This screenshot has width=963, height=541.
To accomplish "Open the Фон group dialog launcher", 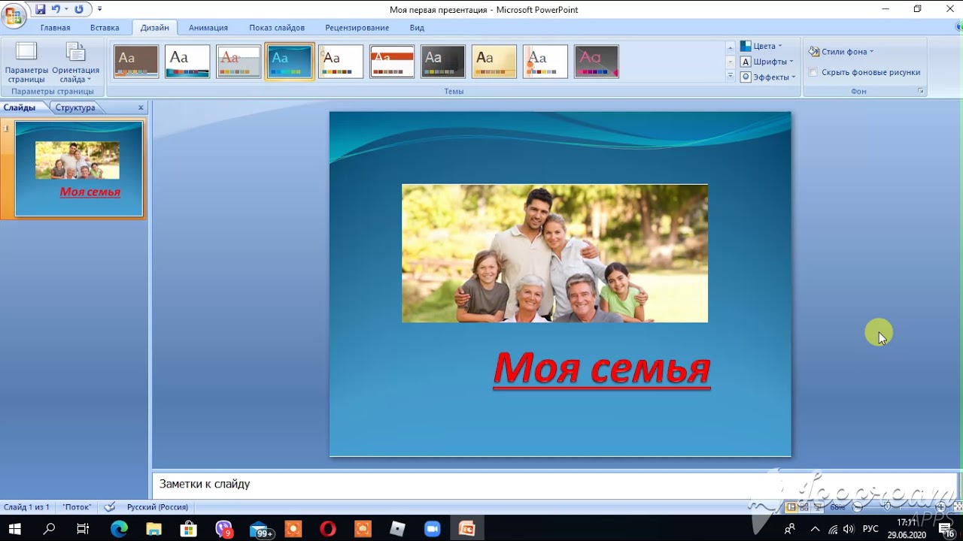I will 920,91.
